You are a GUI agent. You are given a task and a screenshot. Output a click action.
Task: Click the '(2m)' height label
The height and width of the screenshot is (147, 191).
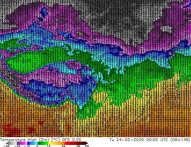click(x=44, y=140)
